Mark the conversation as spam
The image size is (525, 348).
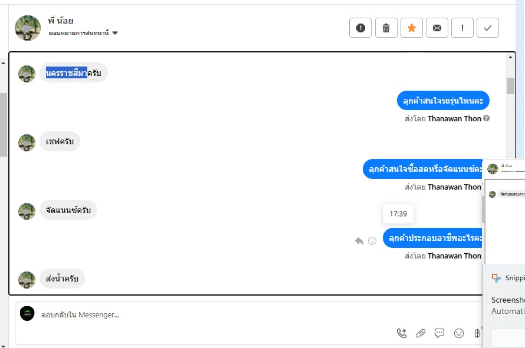click(x=360, y=28)
